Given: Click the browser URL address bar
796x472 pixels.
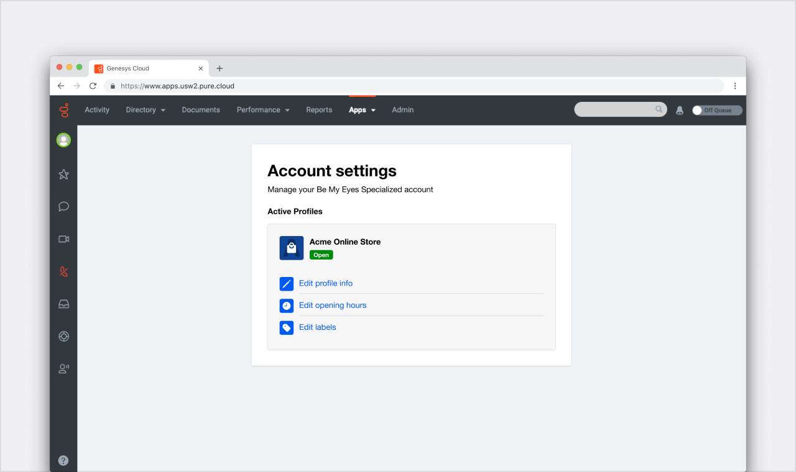Looking at the screenshot, I should tap(414, 86).
